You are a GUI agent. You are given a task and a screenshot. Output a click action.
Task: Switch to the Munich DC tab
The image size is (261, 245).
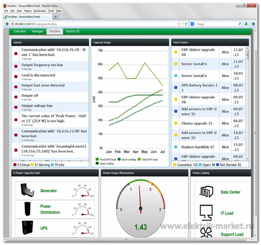[73, 31]
